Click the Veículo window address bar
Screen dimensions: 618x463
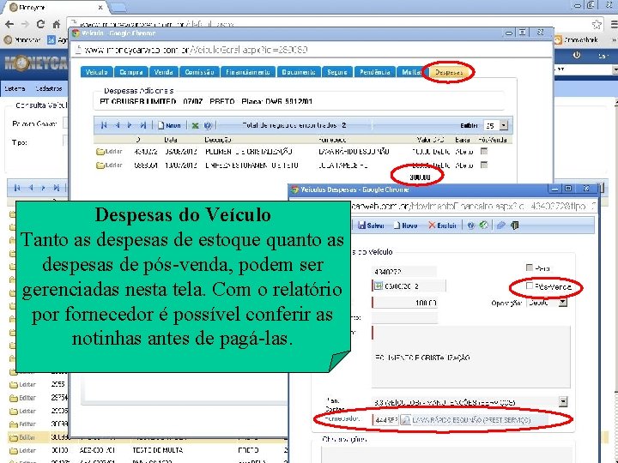click(x=312, y=50)
